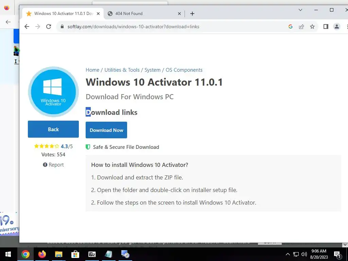Click scroll-down arrow of background window scrollbar
The image size is (348, 261).
click(x=345, y=245)
